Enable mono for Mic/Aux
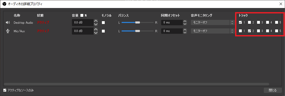The image size is (285, 96). click(103, 31)
